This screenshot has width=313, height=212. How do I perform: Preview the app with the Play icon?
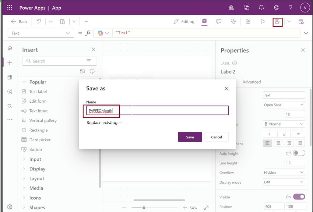pyautogui.click(x=263, y=21)
